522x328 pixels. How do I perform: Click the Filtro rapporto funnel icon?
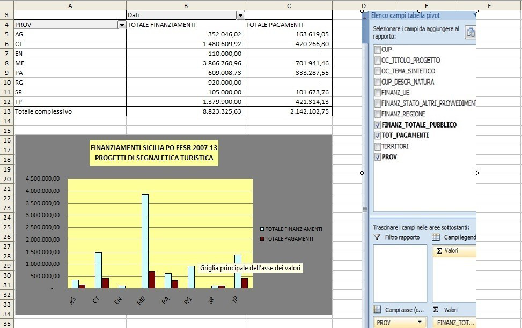pos(377,237)
